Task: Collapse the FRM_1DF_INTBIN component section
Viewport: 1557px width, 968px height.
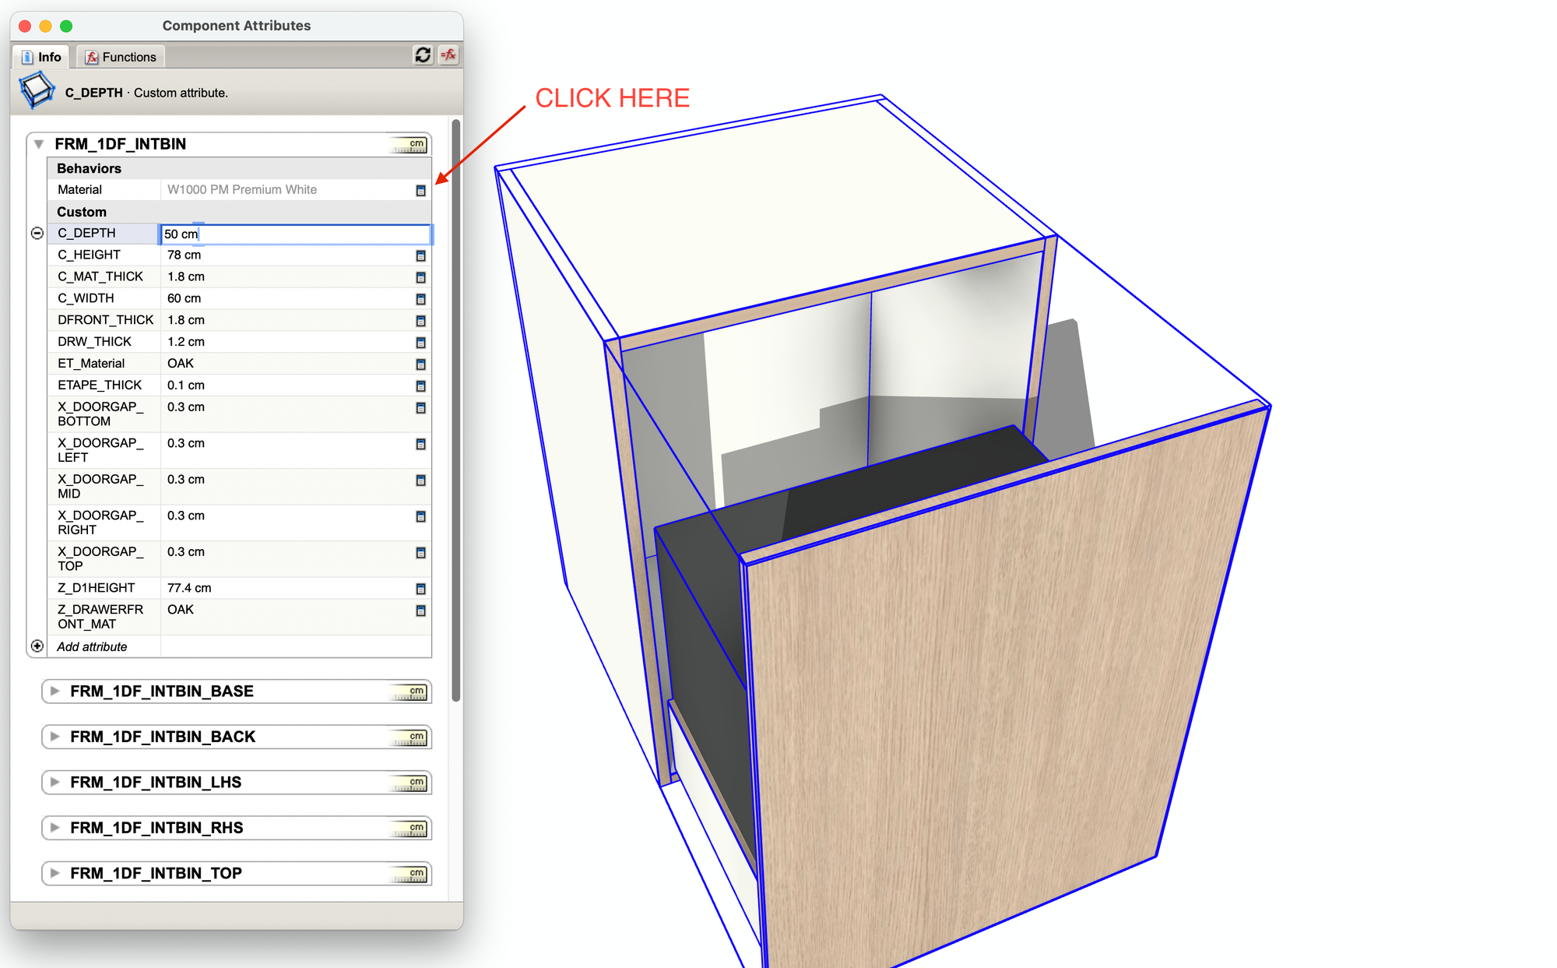Action: tap(39, 144)
